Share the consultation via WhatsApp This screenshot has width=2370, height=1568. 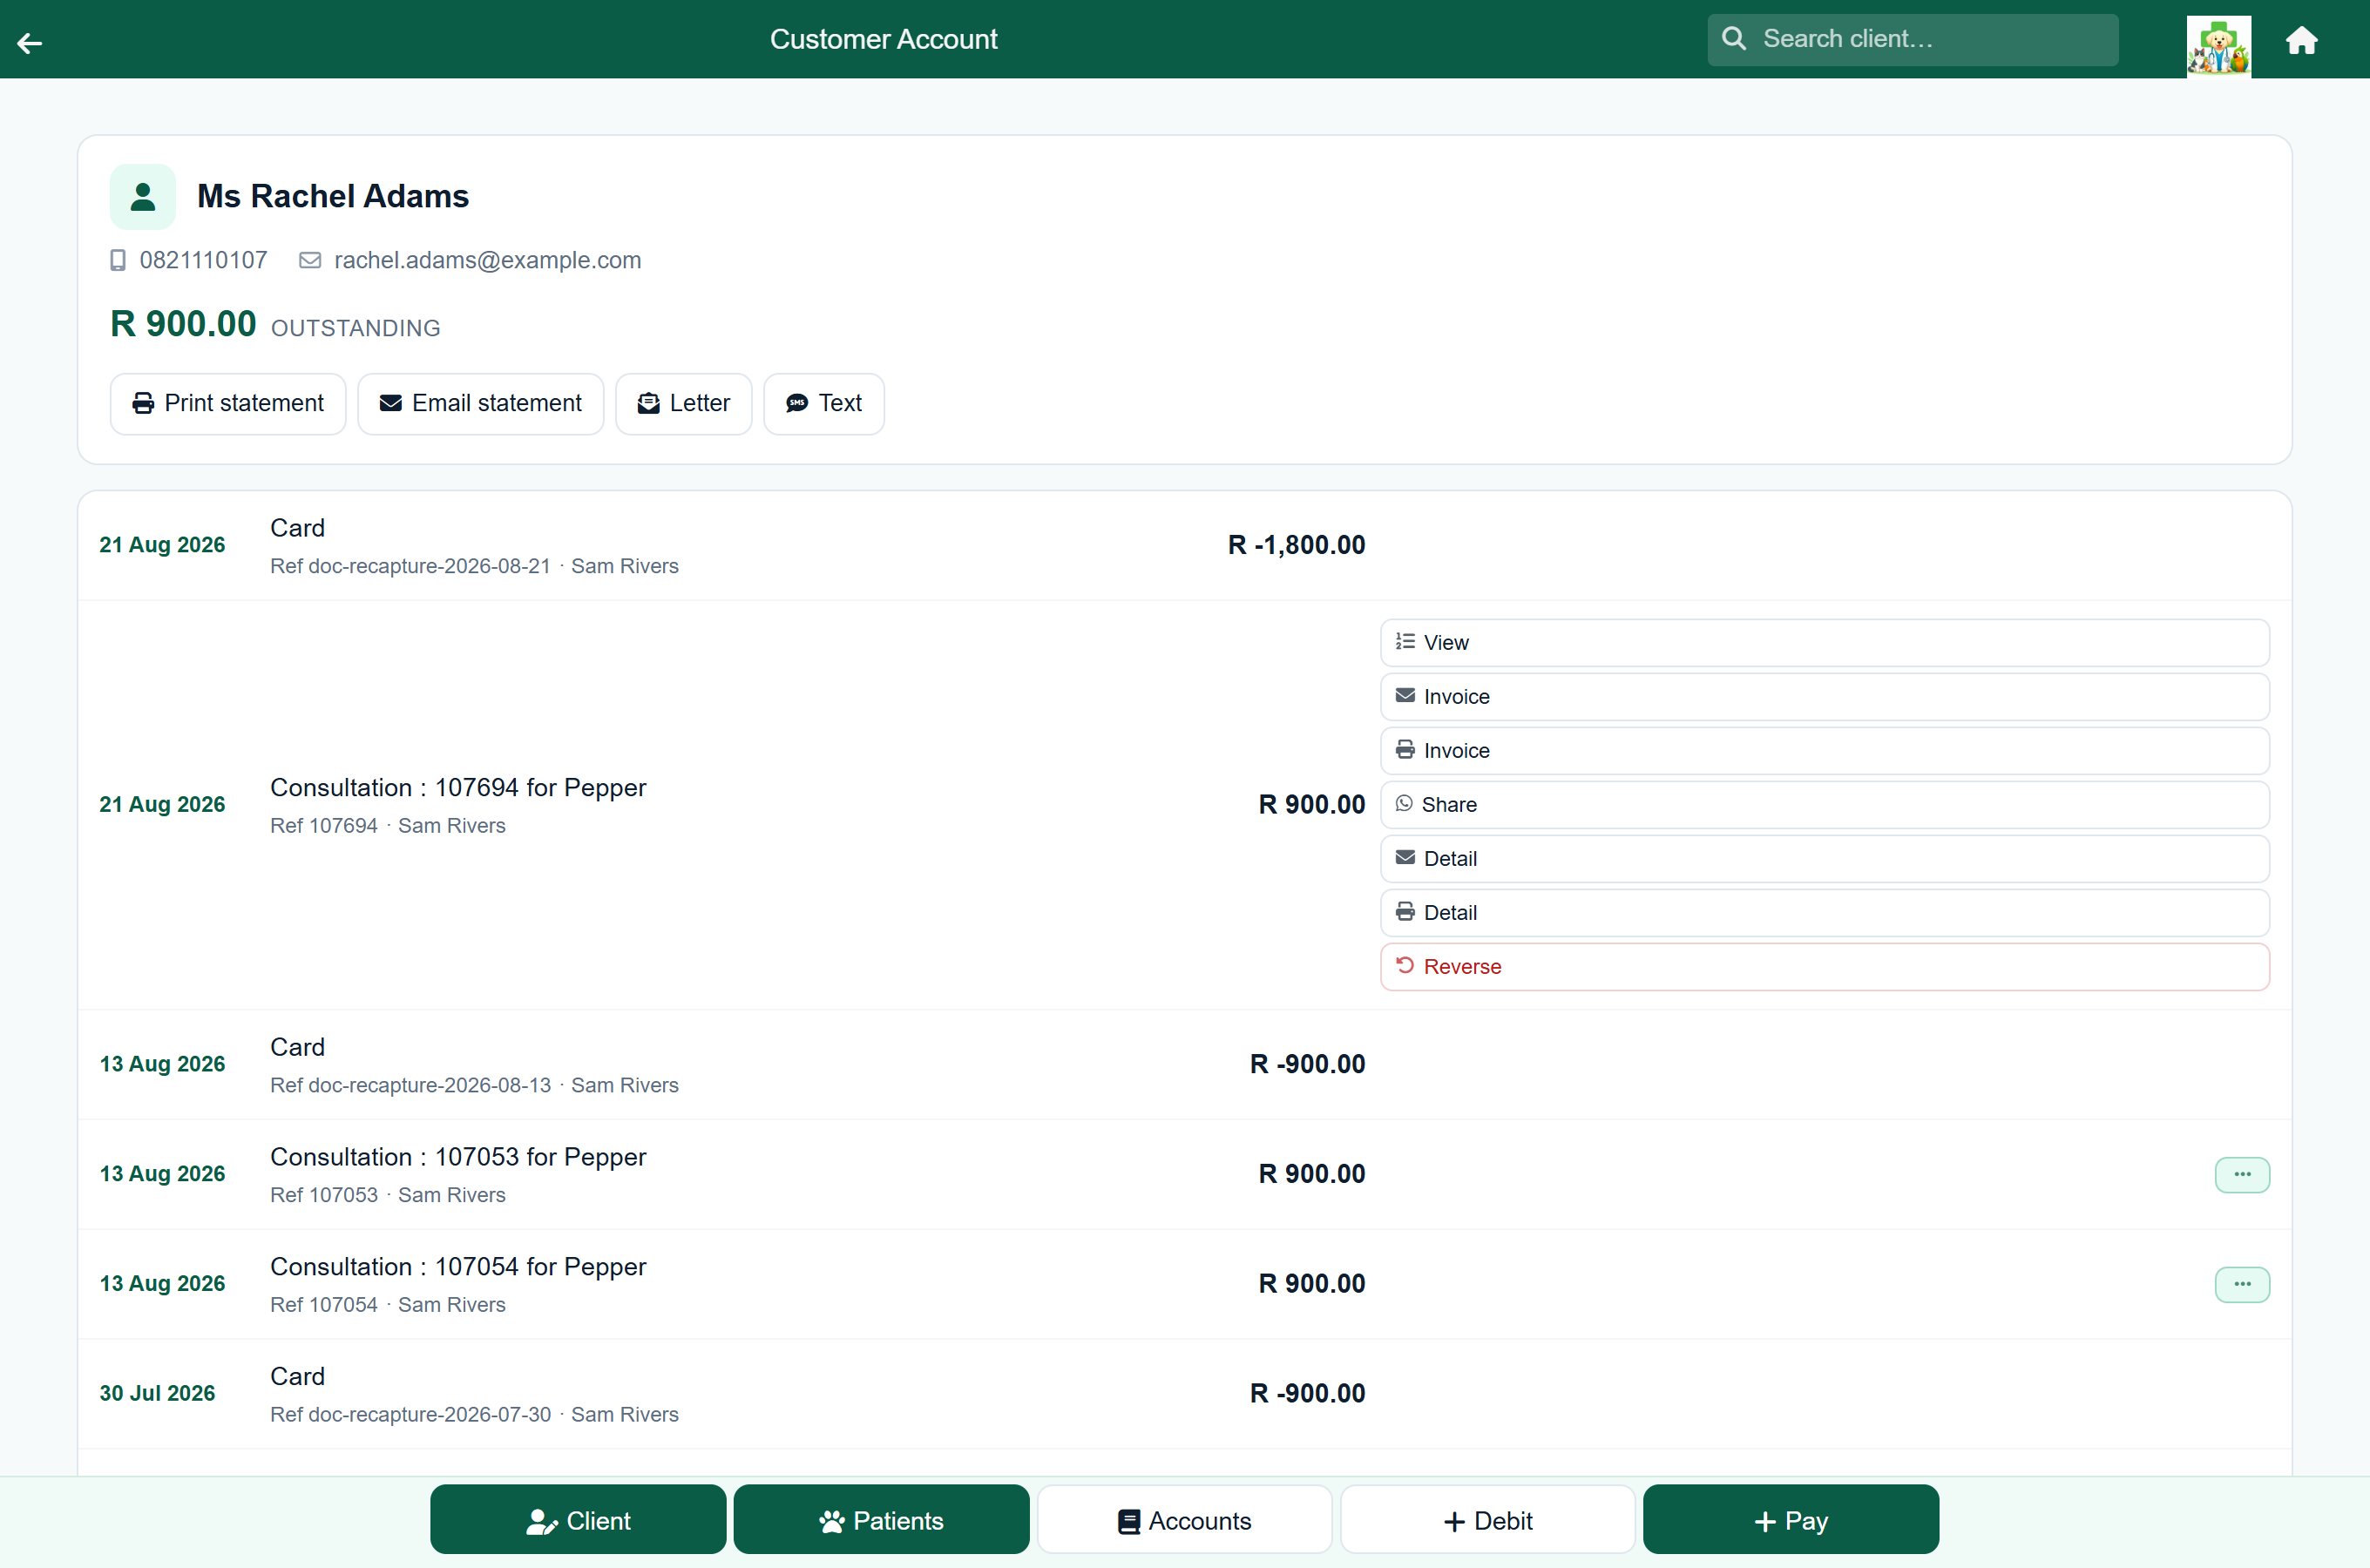pyautogui.click(x=1824, y=804)
